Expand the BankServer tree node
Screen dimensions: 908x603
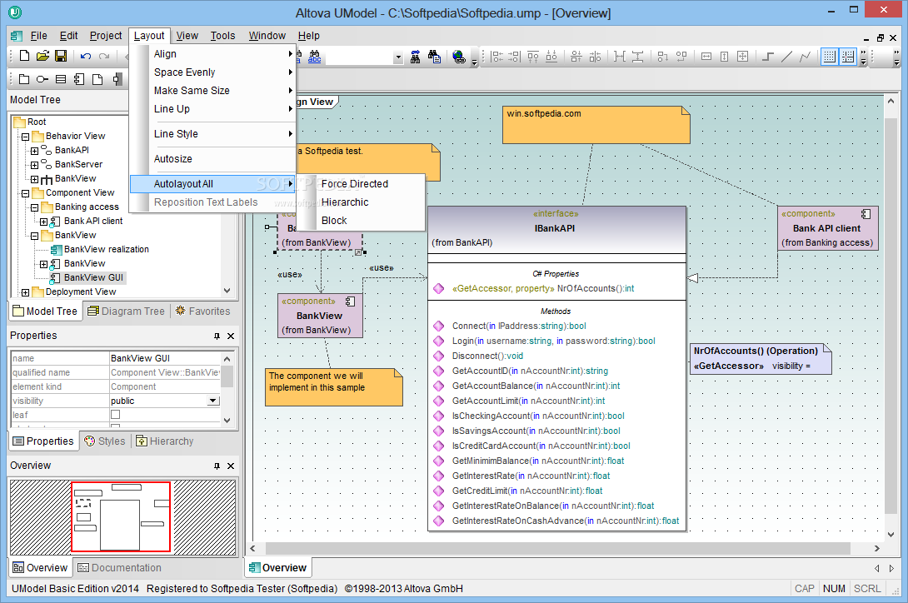click(x=35, y=165)
